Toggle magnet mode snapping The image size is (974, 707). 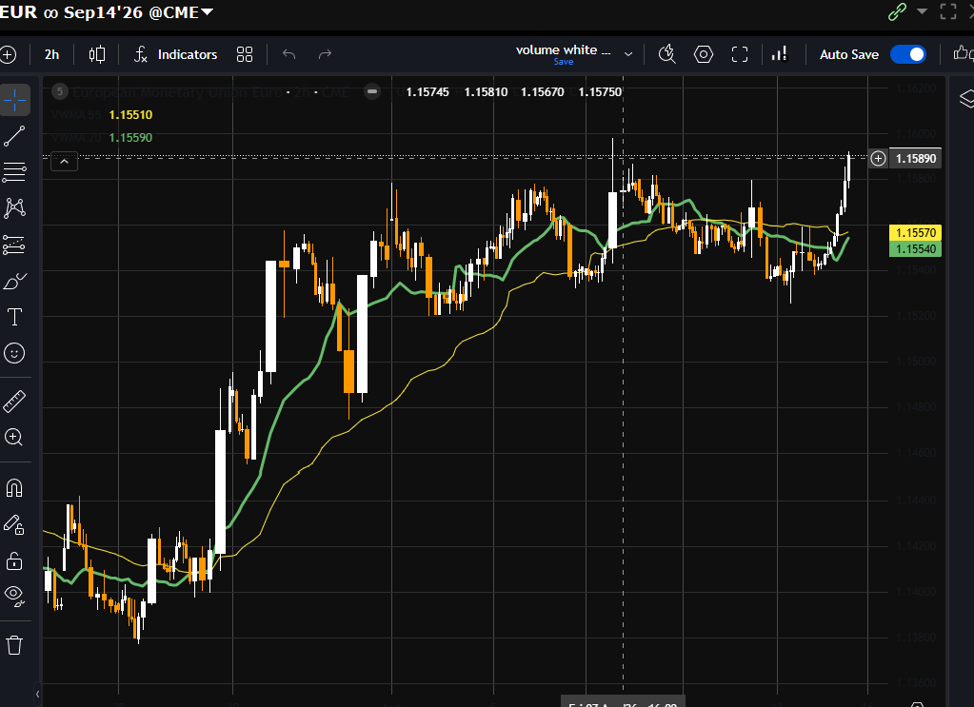(x=14, y=488)
